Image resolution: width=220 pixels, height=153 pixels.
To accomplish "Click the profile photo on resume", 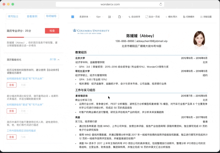I will [x=200, y=40].
